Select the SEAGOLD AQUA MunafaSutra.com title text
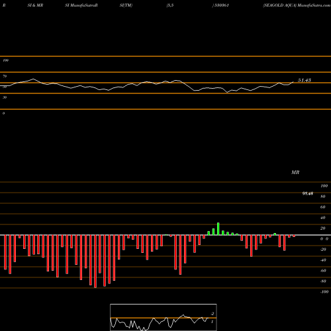The height and width of the screenshot is (331, 331). [x=297, y=5]
